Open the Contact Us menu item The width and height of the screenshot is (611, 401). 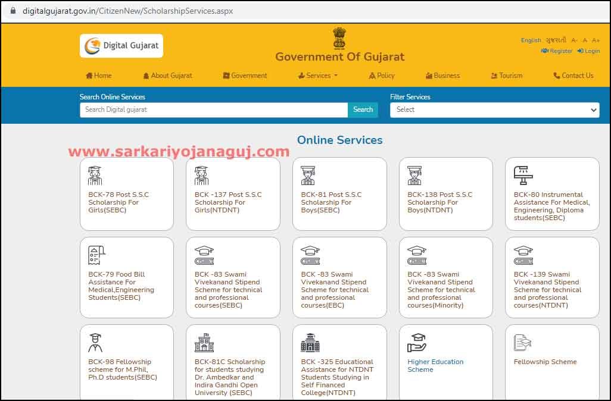pos(573,76)
